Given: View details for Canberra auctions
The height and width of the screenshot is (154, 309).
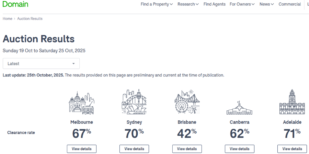Looking at the screenshot, I should click(x=240, y=149).
